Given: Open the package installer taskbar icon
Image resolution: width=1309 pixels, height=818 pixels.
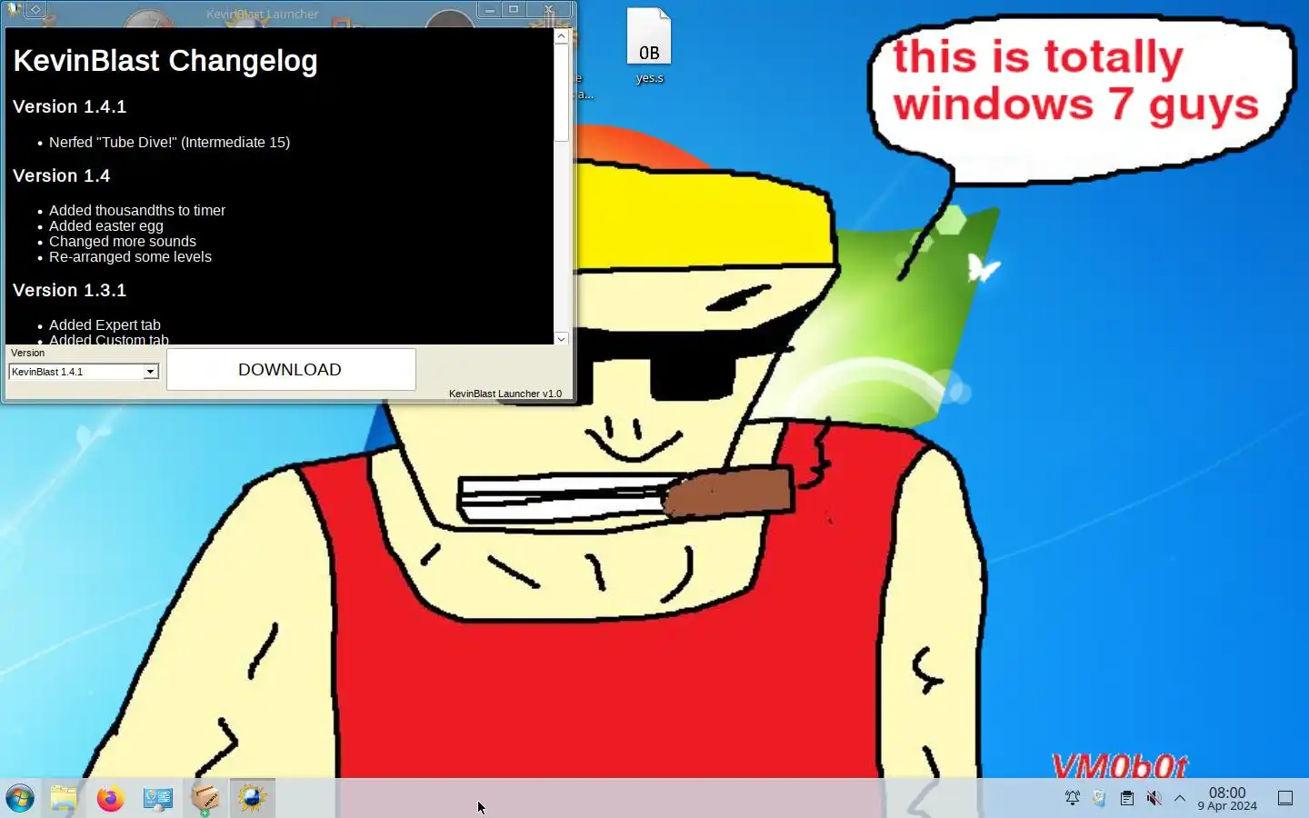Looking at the screenshot, I should (x=205, y=799).
